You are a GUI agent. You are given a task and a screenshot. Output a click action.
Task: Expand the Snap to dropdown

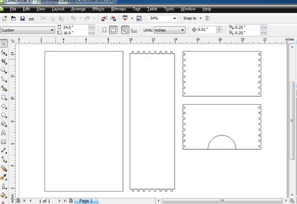(x=201, y=18)
